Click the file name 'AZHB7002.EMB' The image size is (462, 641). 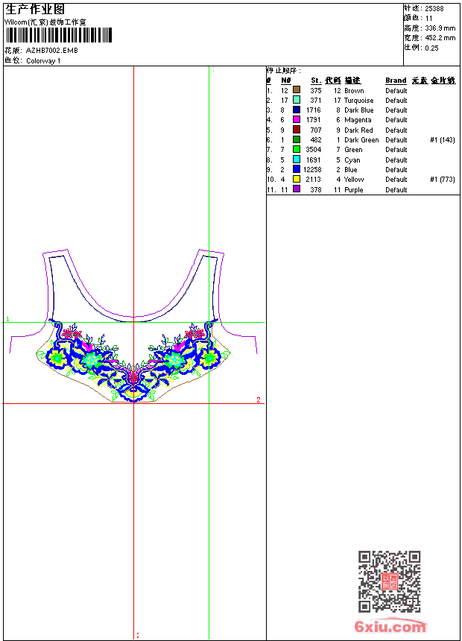point(52,51)
